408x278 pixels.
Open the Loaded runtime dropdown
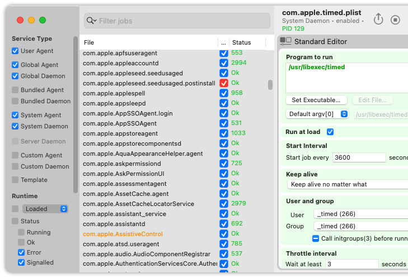(45, 209)
